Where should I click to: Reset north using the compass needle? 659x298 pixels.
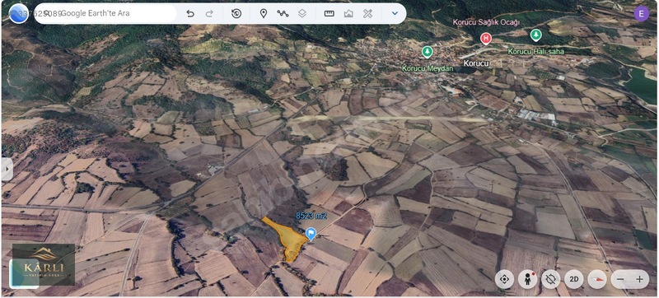point(596,279)
